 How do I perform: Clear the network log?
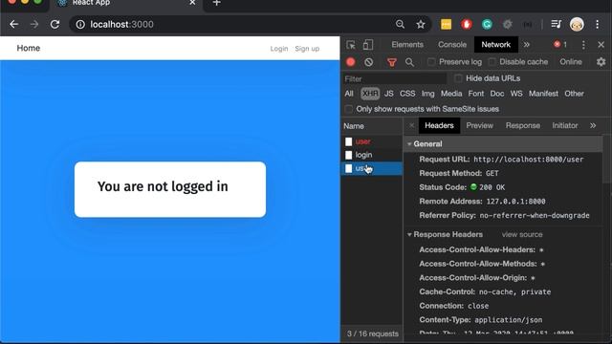(x=369, y=62)
